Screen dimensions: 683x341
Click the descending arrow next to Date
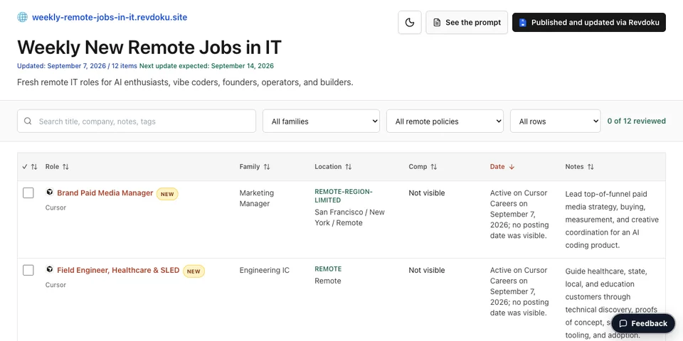(x=512, y=166)
